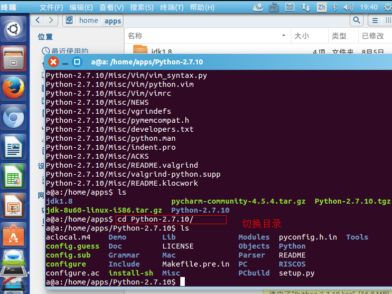Click Makefile.pre.in in the terminal listing
The width and height of the screenshot is (392, 294).
tap(196, 264)
